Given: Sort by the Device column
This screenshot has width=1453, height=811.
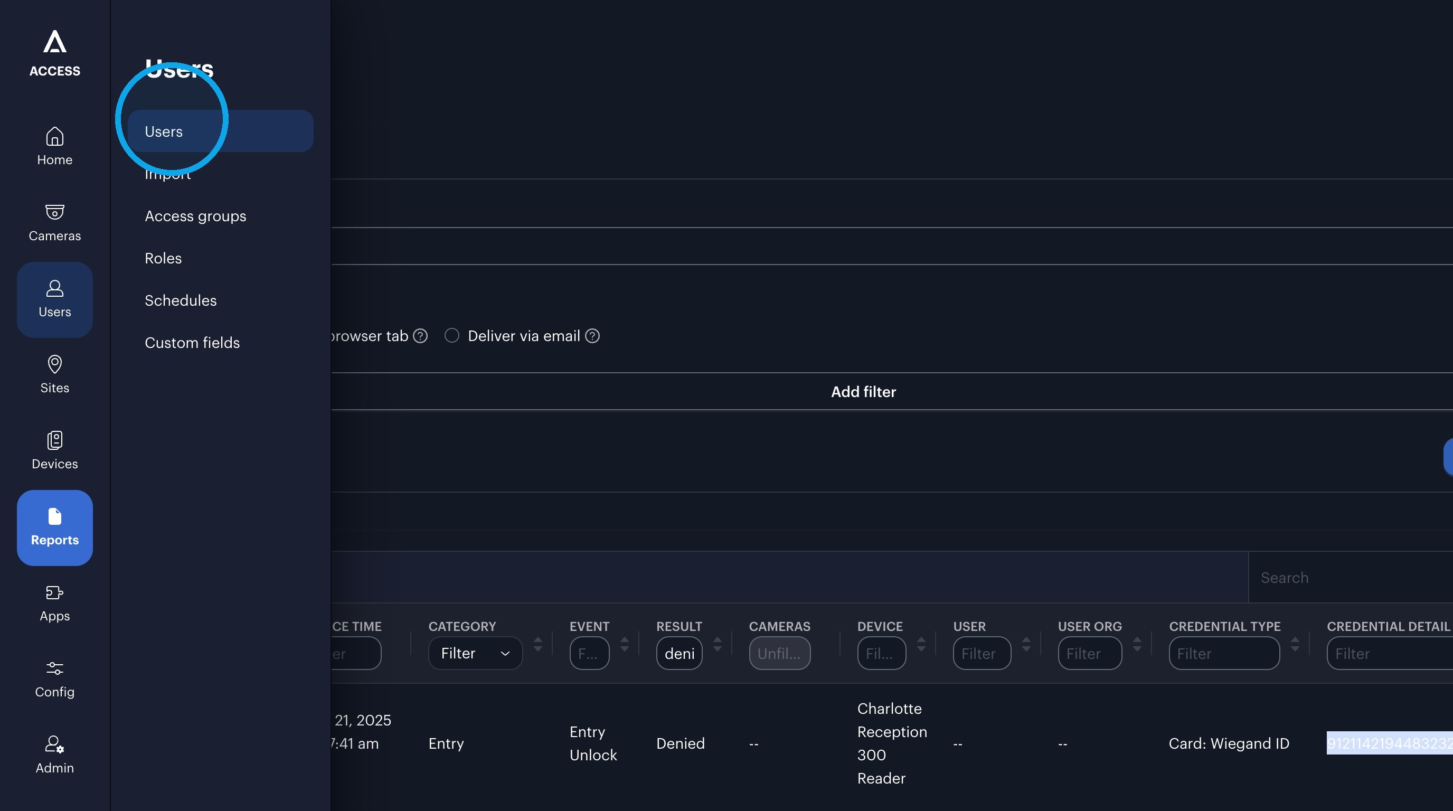Looking at the screenshot, I should click(921, 645).
